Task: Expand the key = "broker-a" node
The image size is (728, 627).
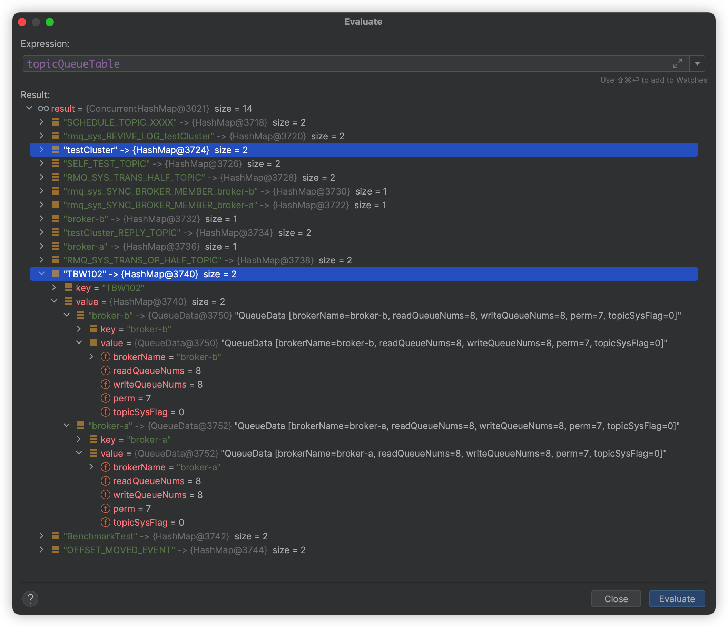Action: (x=79, y=439)
